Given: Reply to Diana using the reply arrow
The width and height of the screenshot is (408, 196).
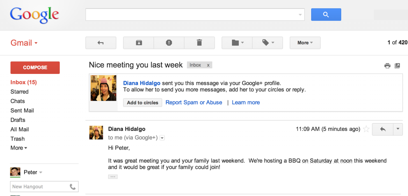Looking at the screenshot, I should [x=382, y=129].
